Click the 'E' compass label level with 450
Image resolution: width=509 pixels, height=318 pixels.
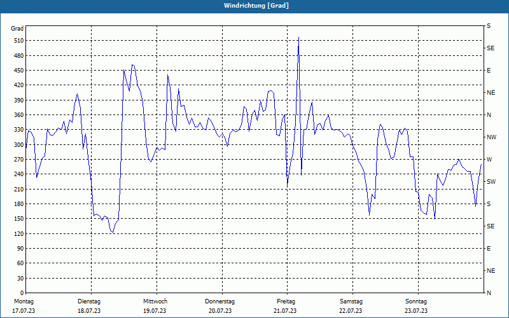pyautogui.click(x=489, y=71)
